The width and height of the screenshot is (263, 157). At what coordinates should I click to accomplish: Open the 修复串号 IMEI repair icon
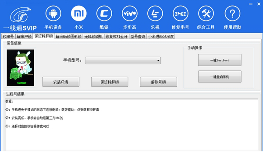coord(181,14)
